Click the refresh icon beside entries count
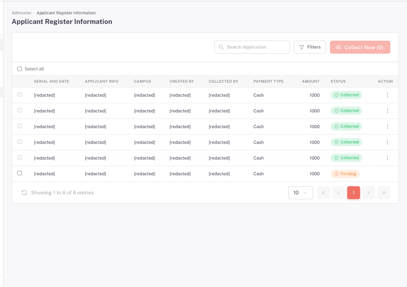Viewport: 407px width, 287px height. [x=24, y=193]
